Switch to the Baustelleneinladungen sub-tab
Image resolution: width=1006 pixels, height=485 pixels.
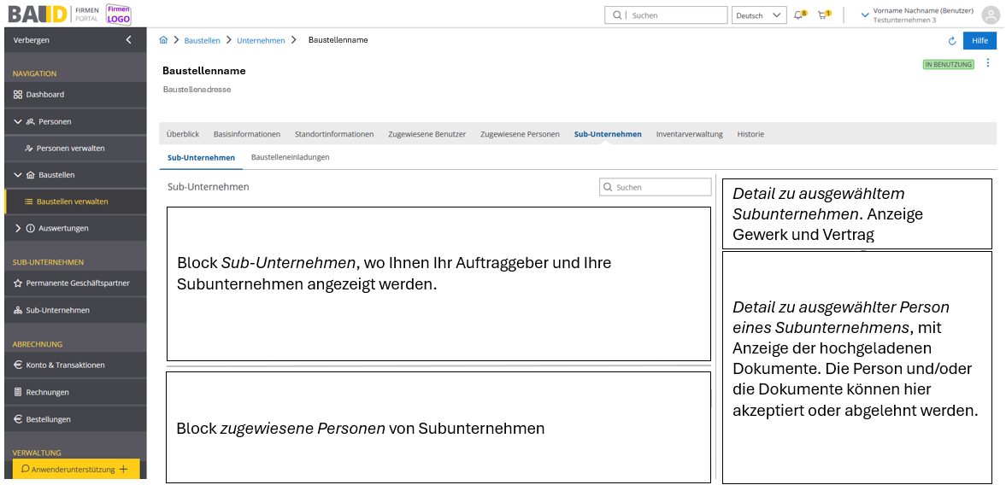click(x=290, y=157)
